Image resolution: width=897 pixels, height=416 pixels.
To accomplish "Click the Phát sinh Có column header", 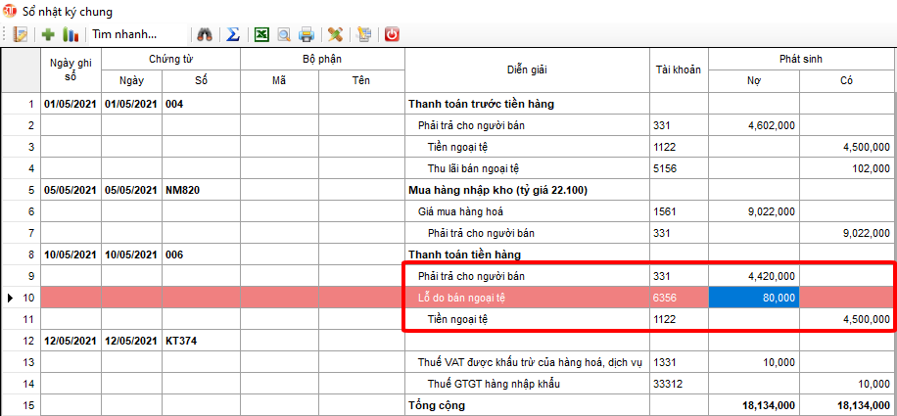I will click(847, 80).
